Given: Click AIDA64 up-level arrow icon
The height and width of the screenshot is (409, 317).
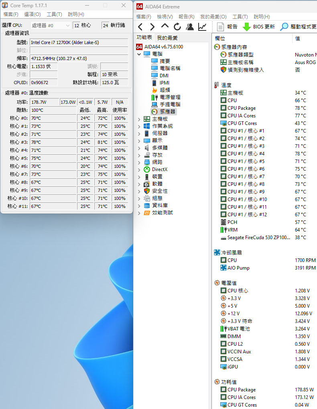Looking at the screenshot, I should point(165,26).
